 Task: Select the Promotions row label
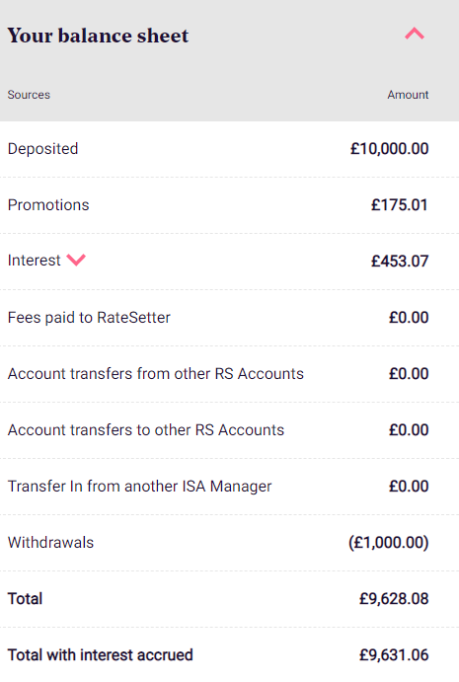(x=48, y=205)
